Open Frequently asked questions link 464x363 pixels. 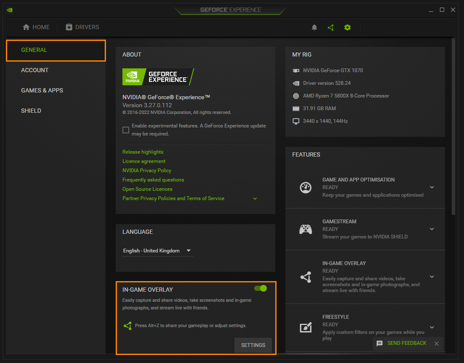click(153, 180)
